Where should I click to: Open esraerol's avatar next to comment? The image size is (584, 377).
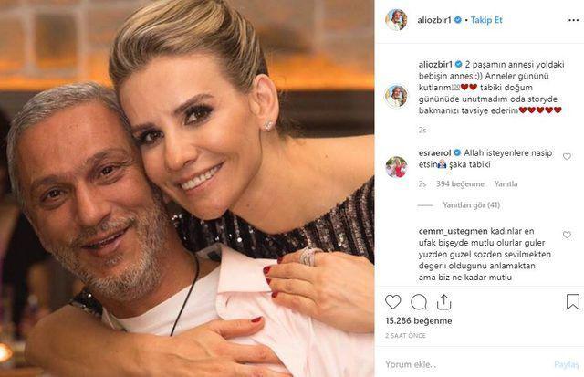pyautogui.click(x=396, y=166)
